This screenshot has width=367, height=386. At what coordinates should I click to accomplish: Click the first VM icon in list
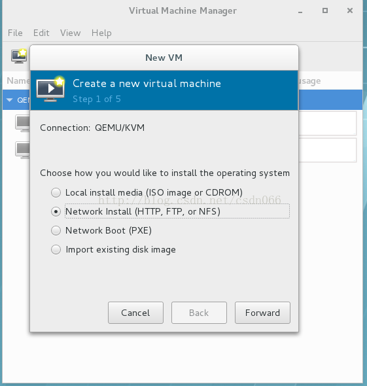pos(22,123)
